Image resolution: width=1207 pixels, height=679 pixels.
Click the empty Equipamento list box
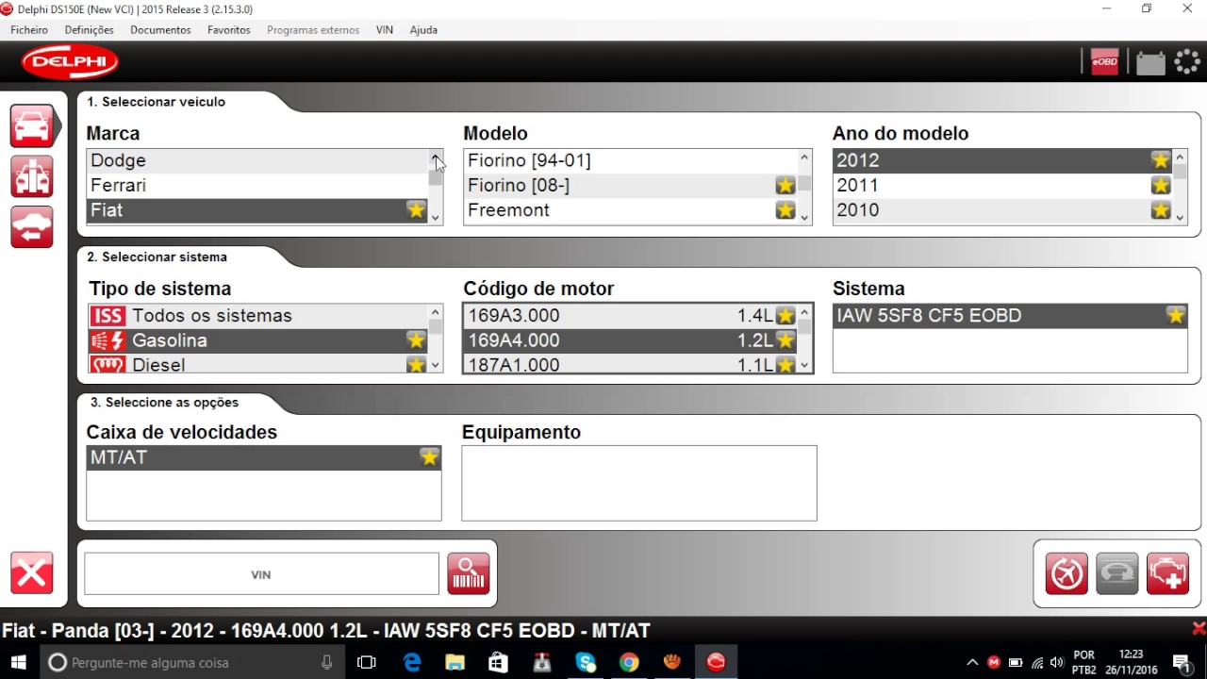coord(639,483)
